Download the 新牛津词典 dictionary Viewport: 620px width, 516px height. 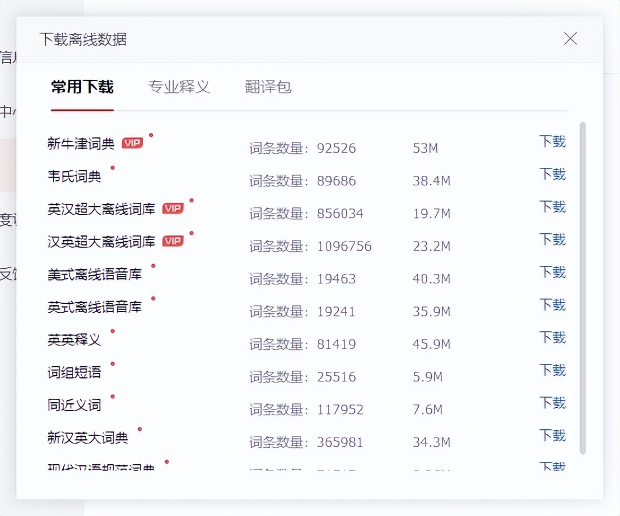click(552, 141)
